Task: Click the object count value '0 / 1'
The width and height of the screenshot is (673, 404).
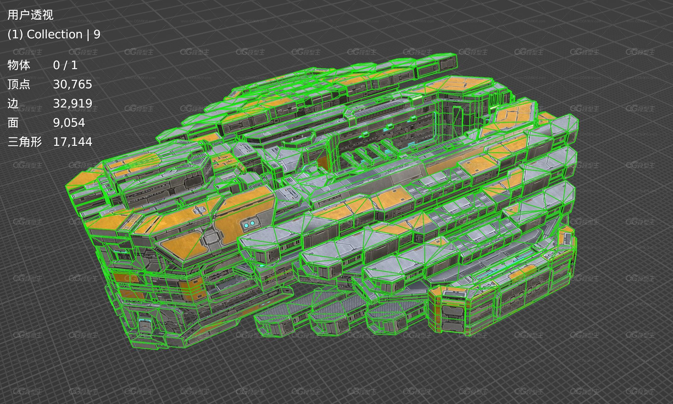Action: tap(65, 65)
